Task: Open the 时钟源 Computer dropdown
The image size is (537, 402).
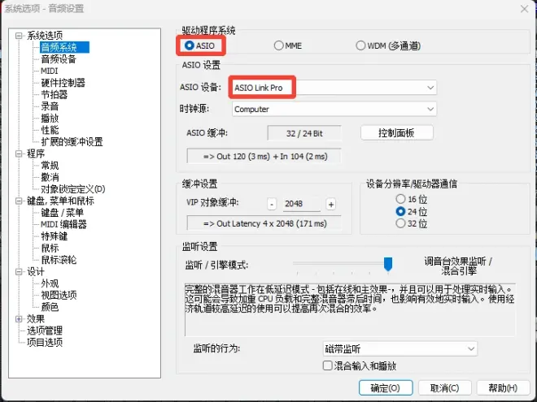Action: 334,109
